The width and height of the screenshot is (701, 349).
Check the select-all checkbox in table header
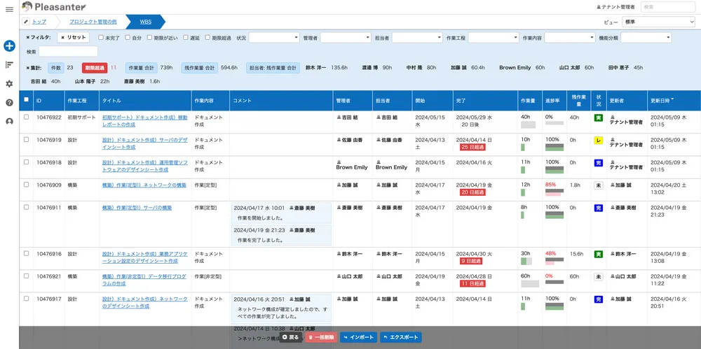click(x=27, y=99)
